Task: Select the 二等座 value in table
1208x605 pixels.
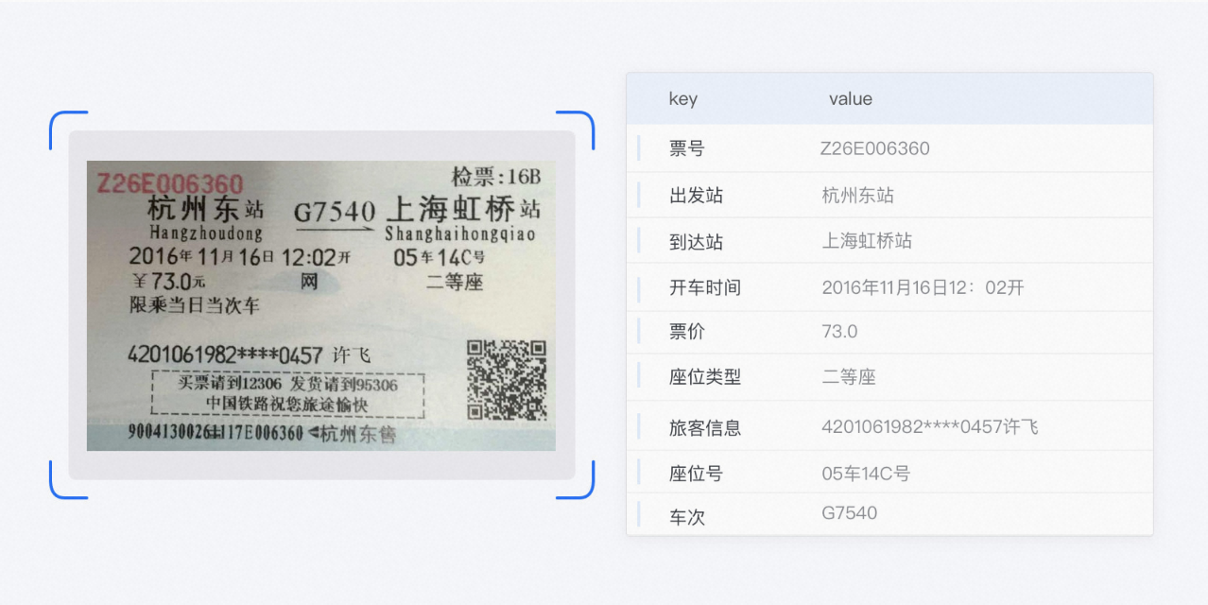Action: click(849, 377)
